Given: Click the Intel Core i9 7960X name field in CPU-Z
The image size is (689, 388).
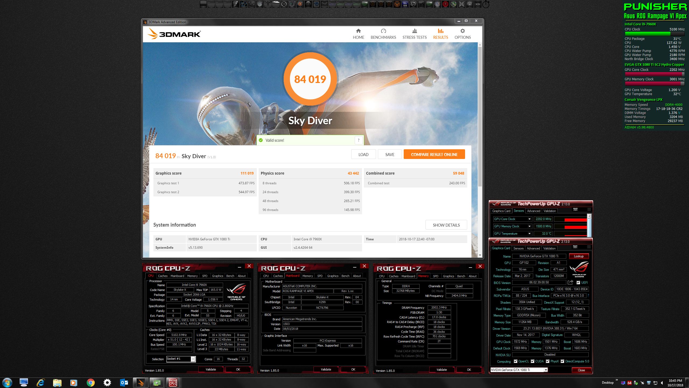Looking at the screenshot, I should point(194,285).
